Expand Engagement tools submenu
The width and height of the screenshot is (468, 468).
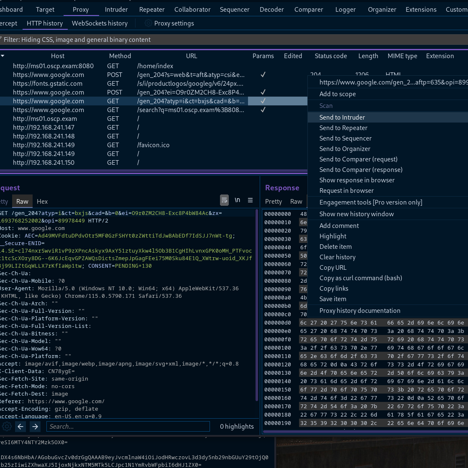coord(371,202)
